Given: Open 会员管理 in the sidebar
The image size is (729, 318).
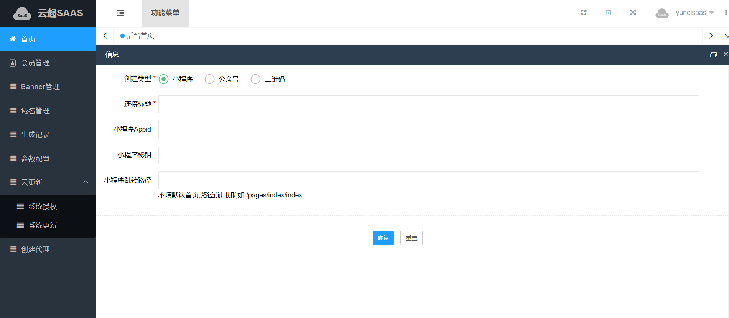Looking at the screenshot, I should coord(48,63).
